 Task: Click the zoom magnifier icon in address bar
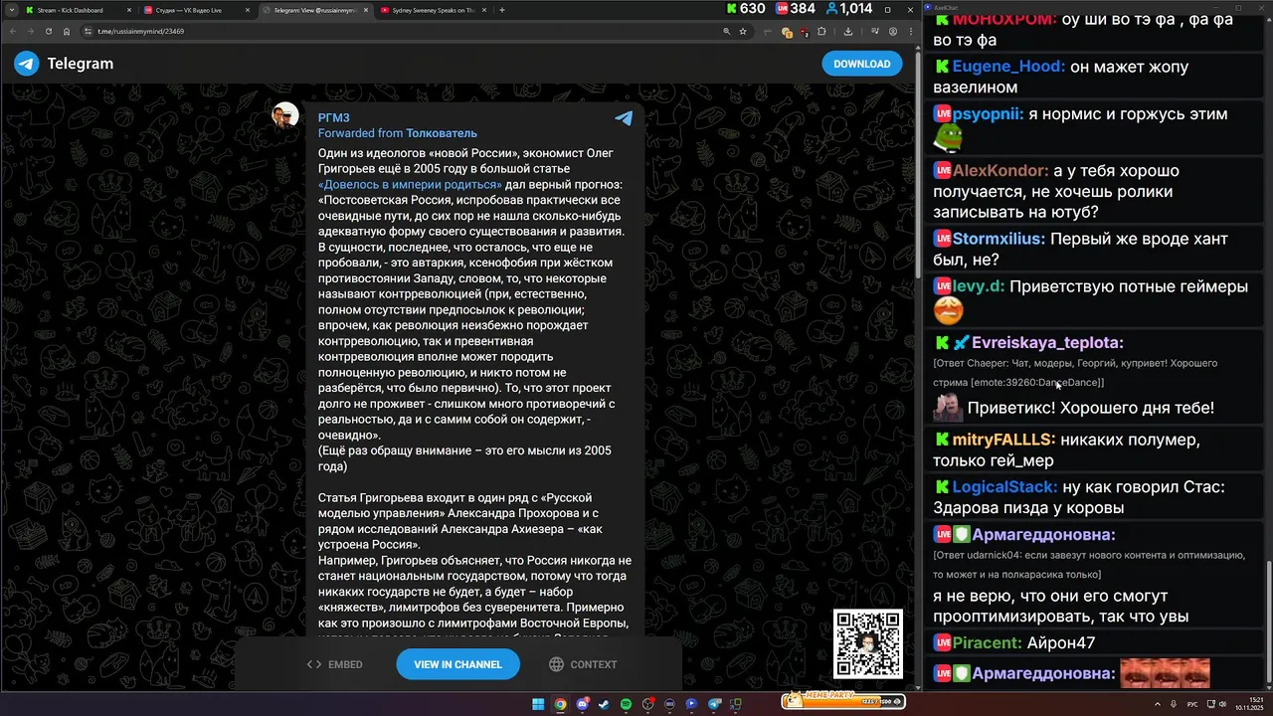[727, 31]
